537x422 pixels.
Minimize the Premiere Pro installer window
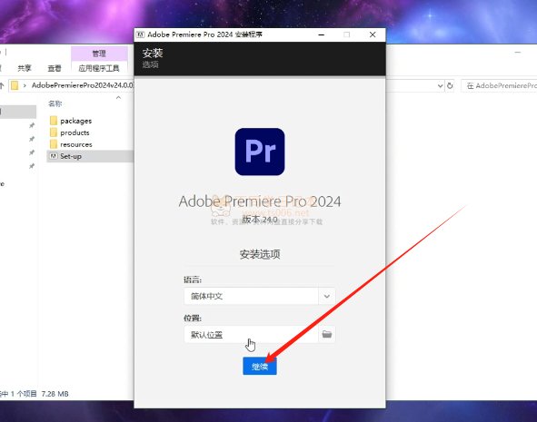click(x=322, y=34)
